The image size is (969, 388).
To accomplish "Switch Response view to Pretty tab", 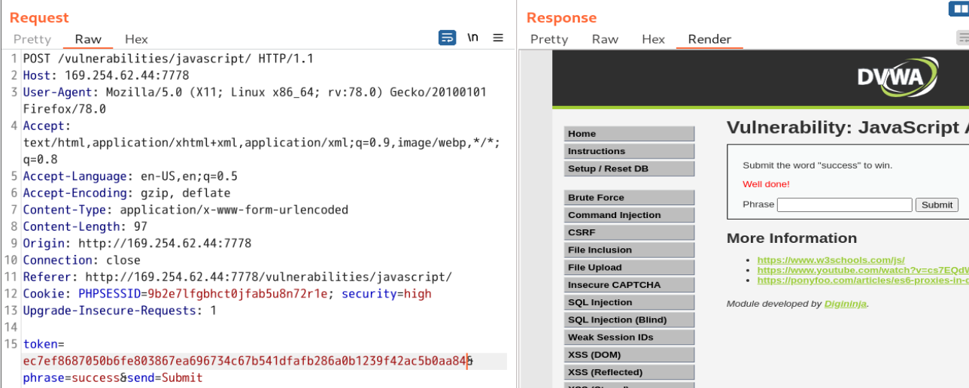I will [x=549, y=39].
